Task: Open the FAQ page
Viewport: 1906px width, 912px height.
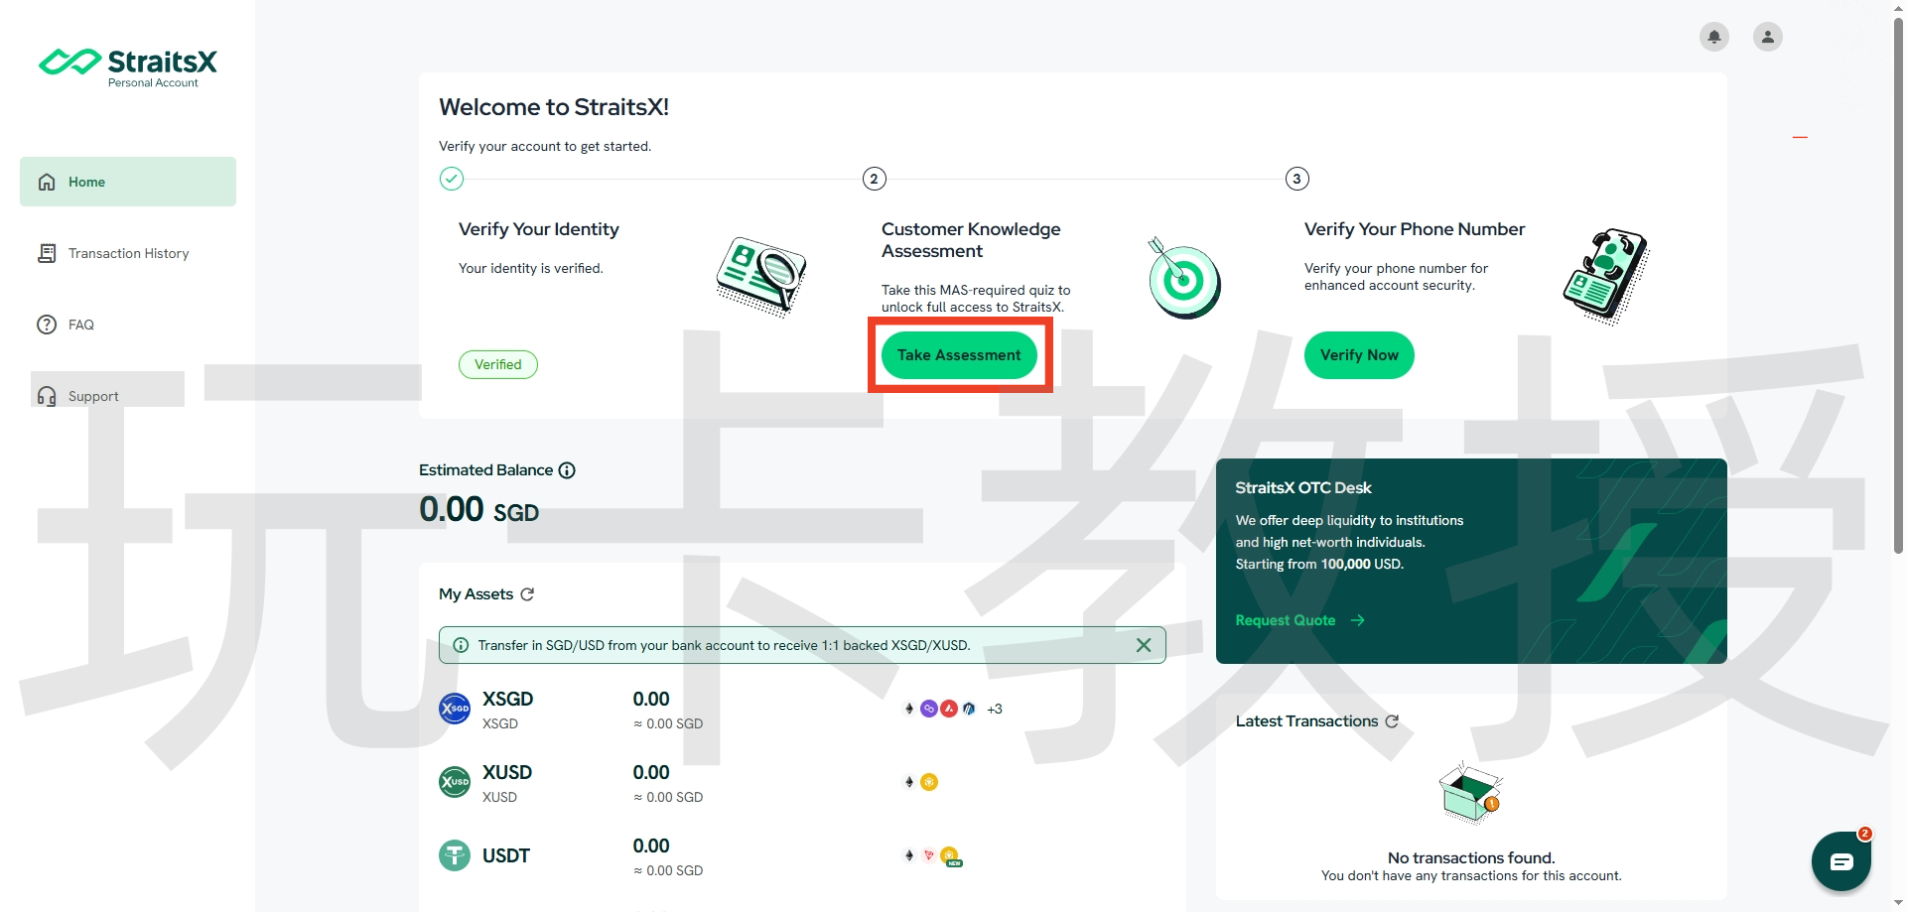Action: pos(81,325)
